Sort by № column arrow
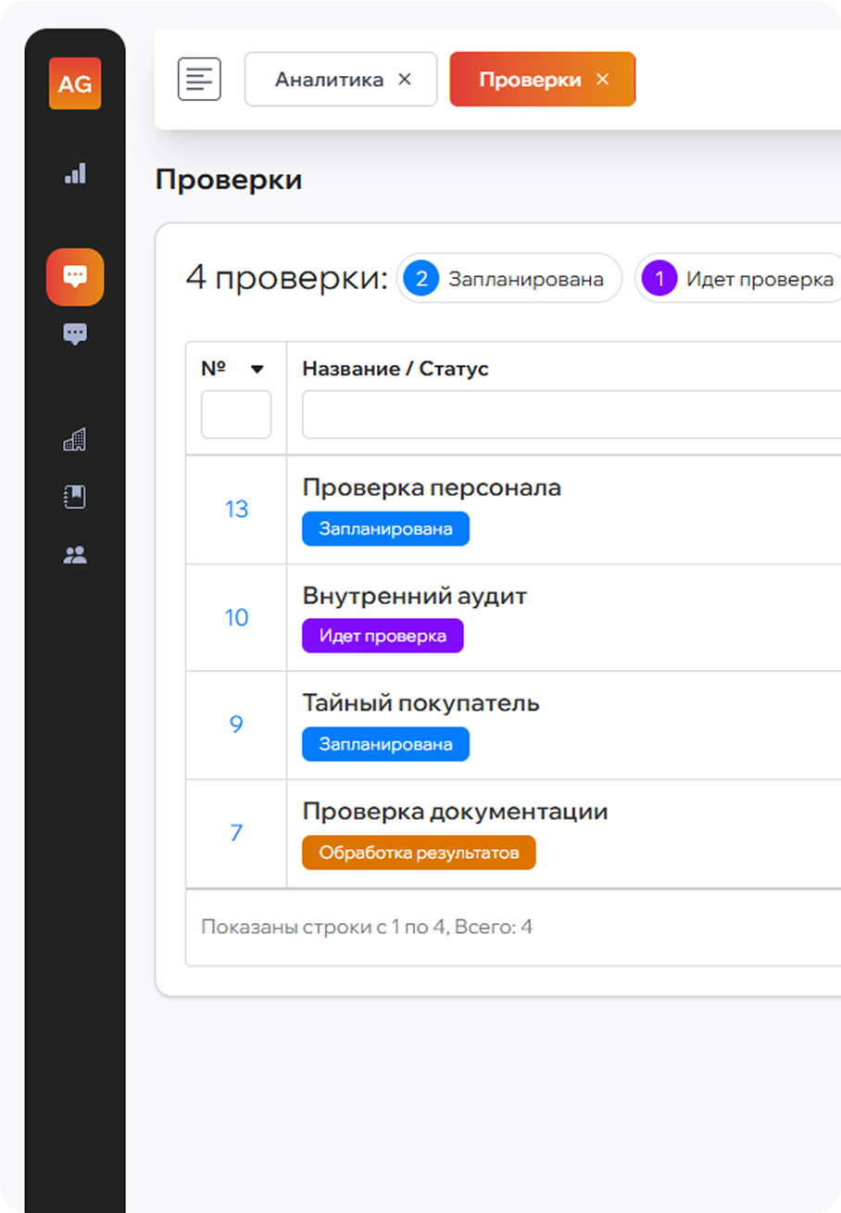 pyautogui.click(x=257, y=370)
